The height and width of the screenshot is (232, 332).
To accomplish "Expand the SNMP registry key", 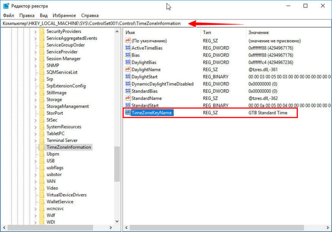I will click(35, 66).
